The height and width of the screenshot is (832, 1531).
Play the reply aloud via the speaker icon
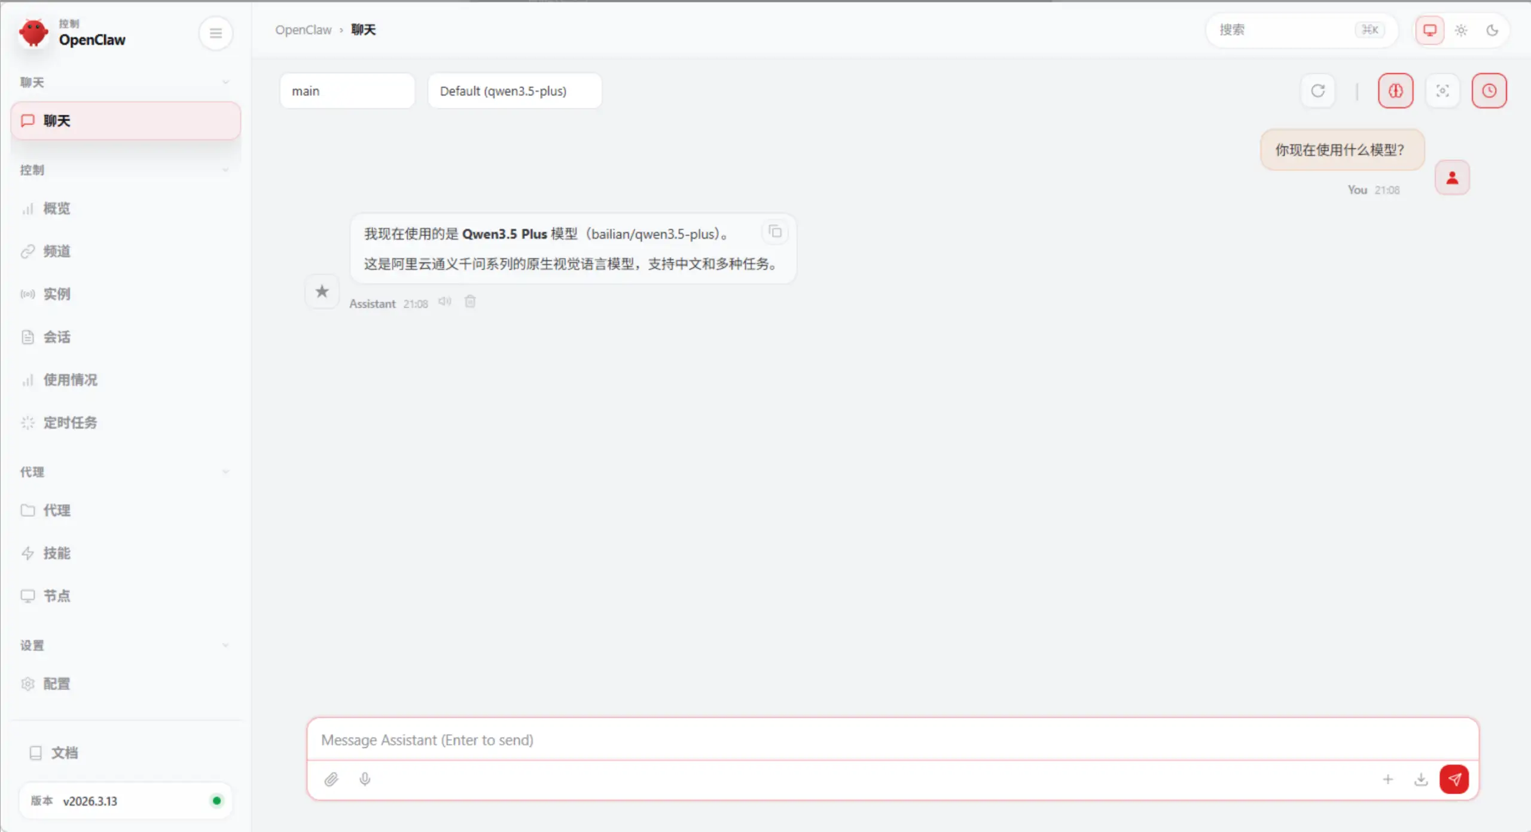(444, 301)
